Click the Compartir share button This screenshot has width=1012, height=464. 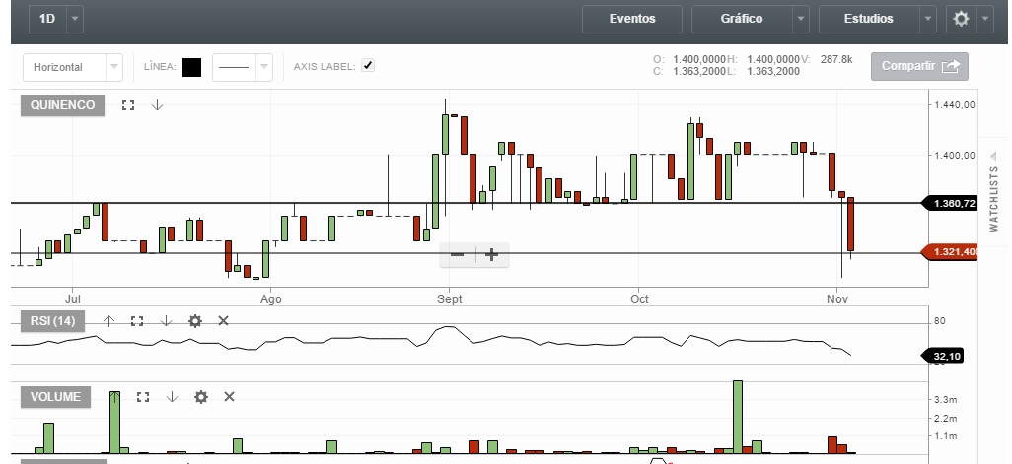[x=919, y=66]
